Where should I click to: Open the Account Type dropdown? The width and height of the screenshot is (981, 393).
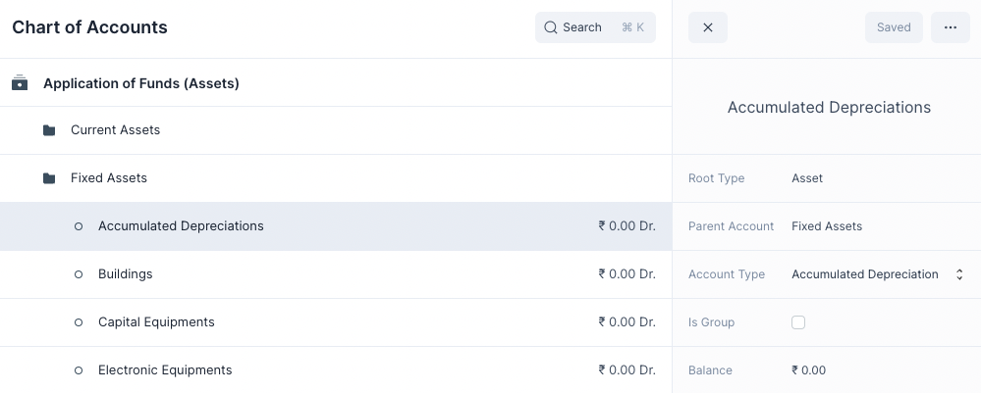[x=877, y=274]
